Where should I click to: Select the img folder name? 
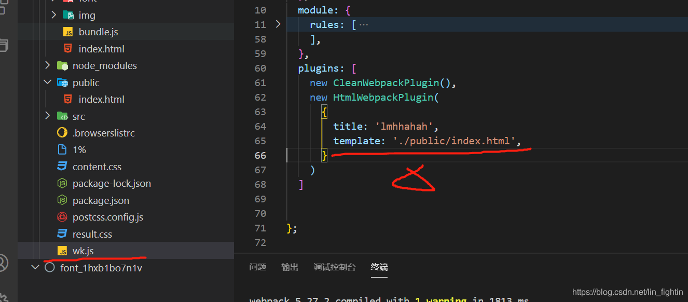(x=87, y=16)
